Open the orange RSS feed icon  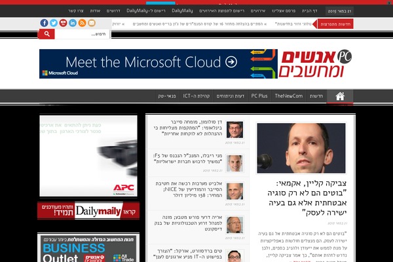pos(83,23)
